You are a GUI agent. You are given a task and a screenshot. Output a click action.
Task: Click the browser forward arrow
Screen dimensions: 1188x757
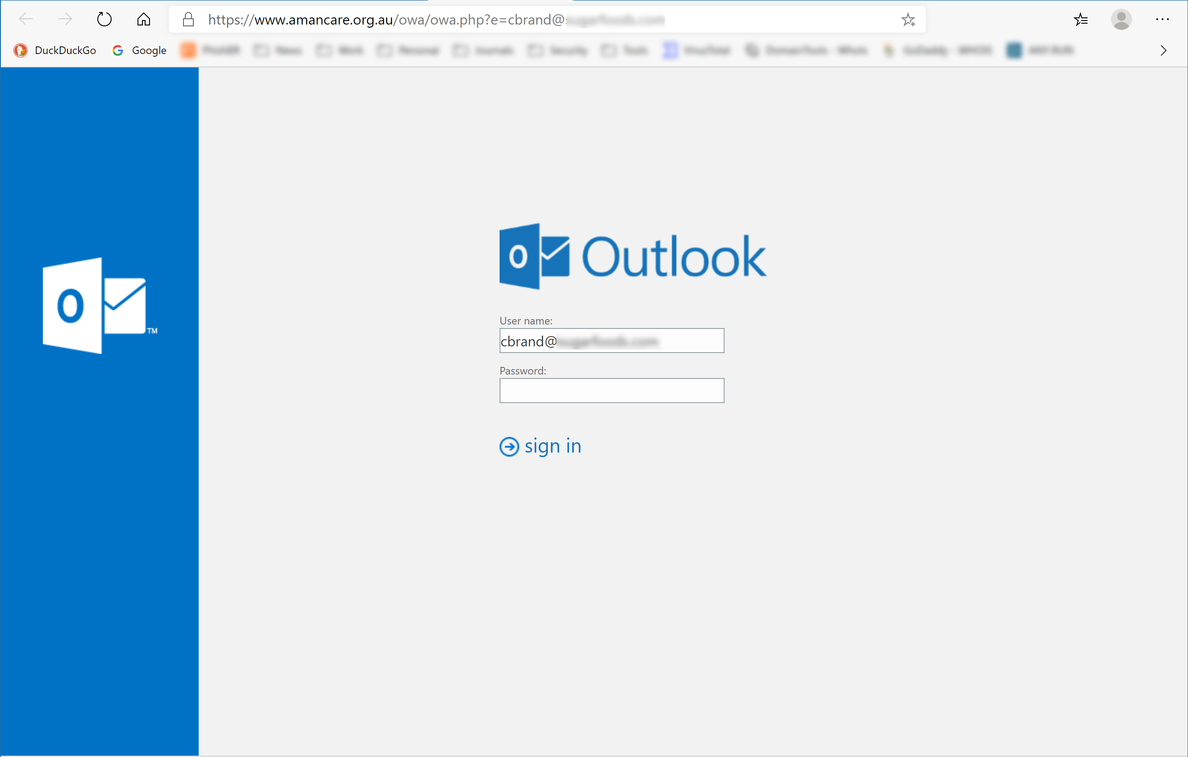click(65, 20)
